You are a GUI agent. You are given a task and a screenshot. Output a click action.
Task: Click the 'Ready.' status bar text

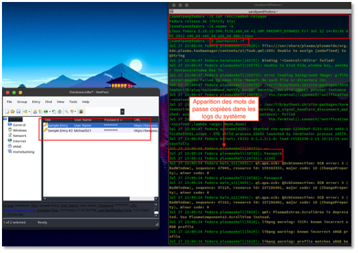pyautogui.click(x=43, y=222)
